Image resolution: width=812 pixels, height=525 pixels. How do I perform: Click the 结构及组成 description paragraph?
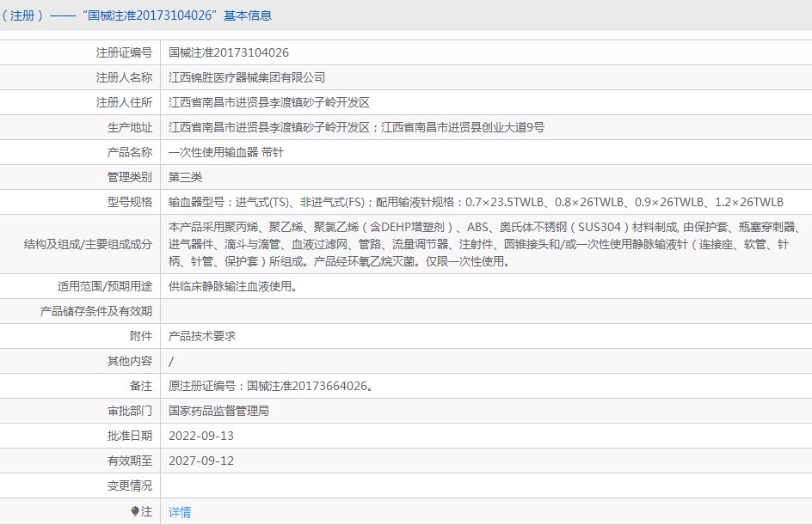coord(485,244)
